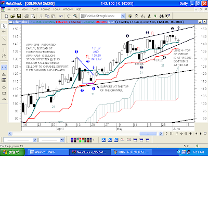Open the View menu
208x208 pixels.
click(24, 9)
